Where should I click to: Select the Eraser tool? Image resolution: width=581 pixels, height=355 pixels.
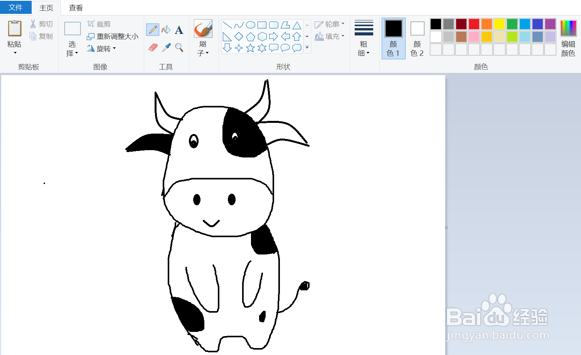click(x=152, y=47)
